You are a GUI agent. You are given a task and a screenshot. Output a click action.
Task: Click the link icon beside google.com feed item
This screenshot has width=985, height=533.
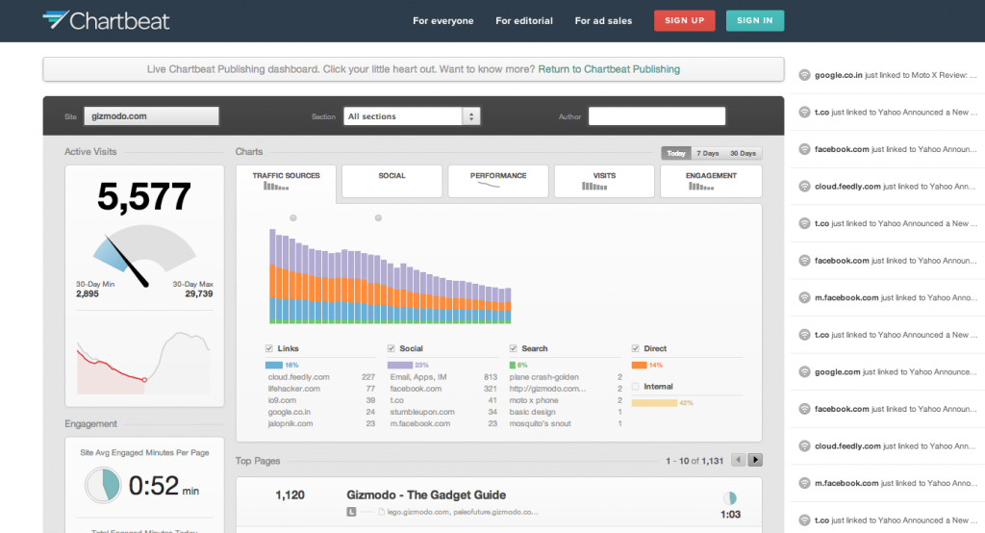click(804, 371)
